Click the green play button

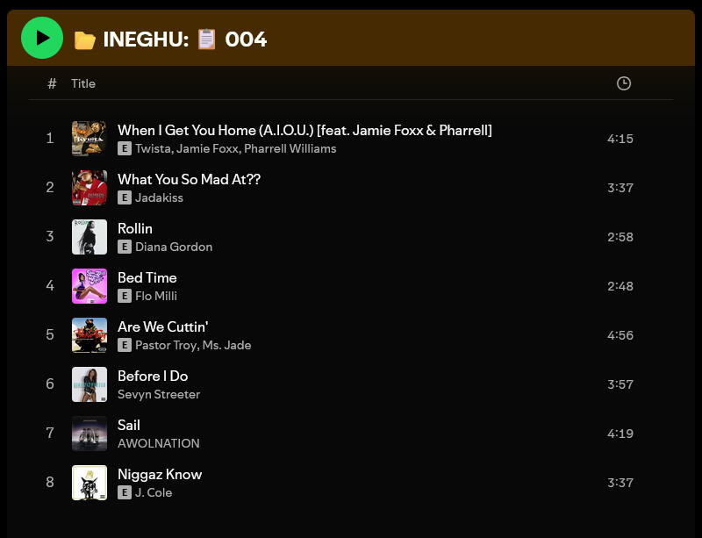click(x=42, y=38)
